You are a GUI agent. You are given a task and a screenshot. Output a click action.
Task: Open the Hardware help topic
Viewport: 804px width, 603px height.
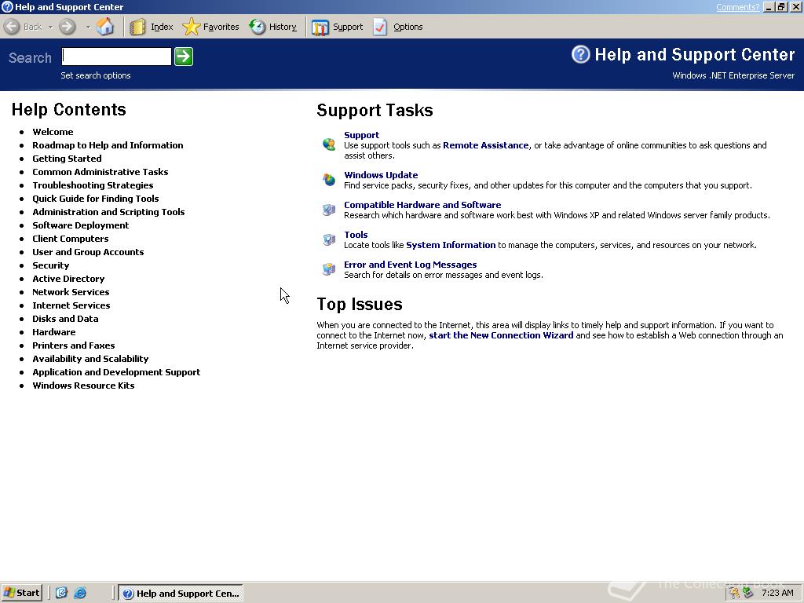pos(54,332)
